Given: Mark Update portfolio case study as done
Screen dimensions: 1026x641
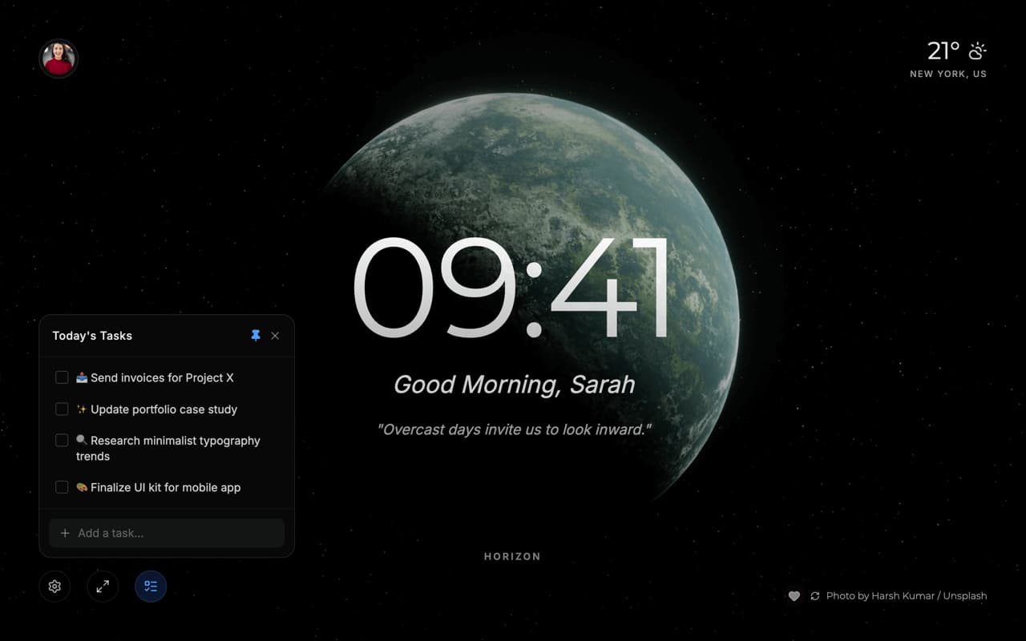Looking at the screenshot, I should pyautogui.click(x=62, y=409).
